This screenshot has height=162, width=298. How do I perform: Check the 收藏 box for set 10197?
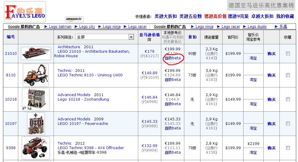(288, 123)
